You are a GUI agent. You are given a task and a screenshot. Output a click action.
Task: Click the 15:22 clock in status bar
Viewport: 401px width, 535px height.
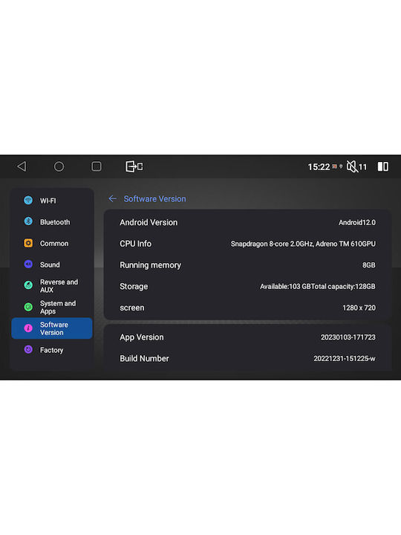point(319,167)
